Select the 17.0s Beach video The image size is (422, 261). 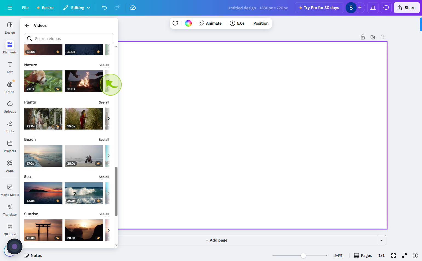[x=43, y=156]
